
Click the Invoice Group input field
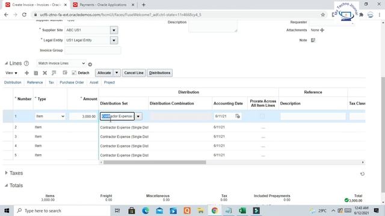point(93,50)
